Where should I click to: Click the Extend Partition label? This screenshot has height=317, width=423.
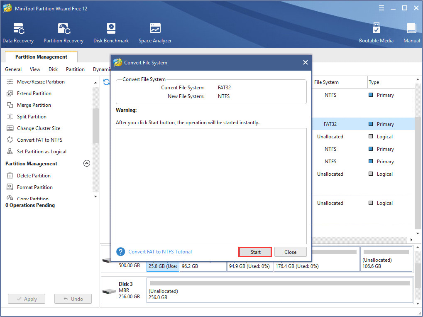34,93
